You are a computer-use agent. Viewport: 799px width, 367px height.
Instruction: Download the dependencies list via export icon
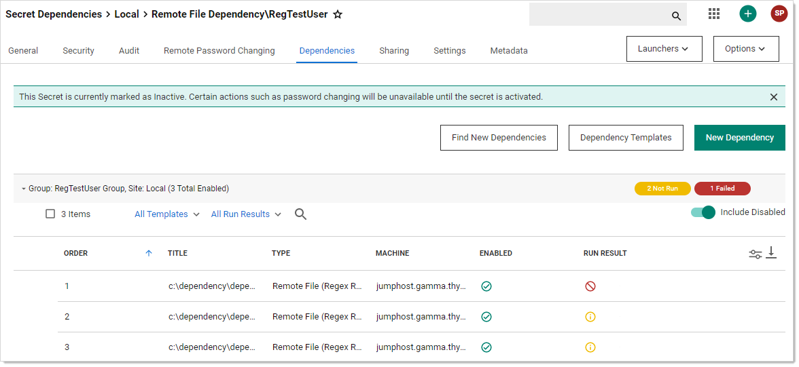tap(771, 253)
